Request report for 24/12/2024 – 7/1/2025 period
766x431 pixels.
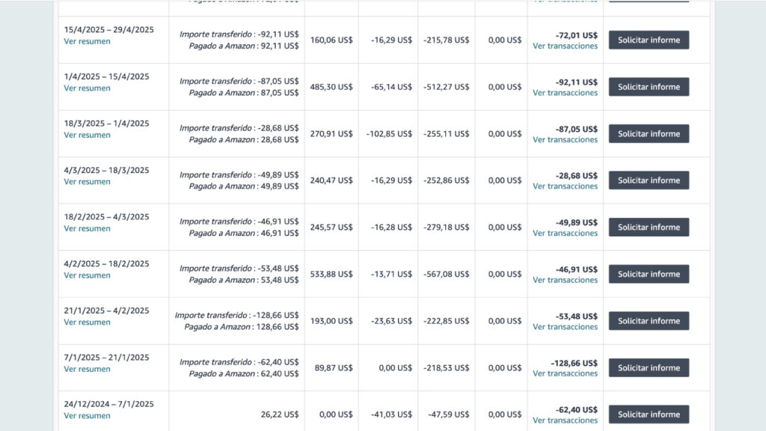(x=649, y=415)
